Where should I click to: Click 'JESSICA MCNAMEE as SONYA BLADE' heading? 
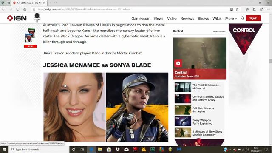pos(97,65)
